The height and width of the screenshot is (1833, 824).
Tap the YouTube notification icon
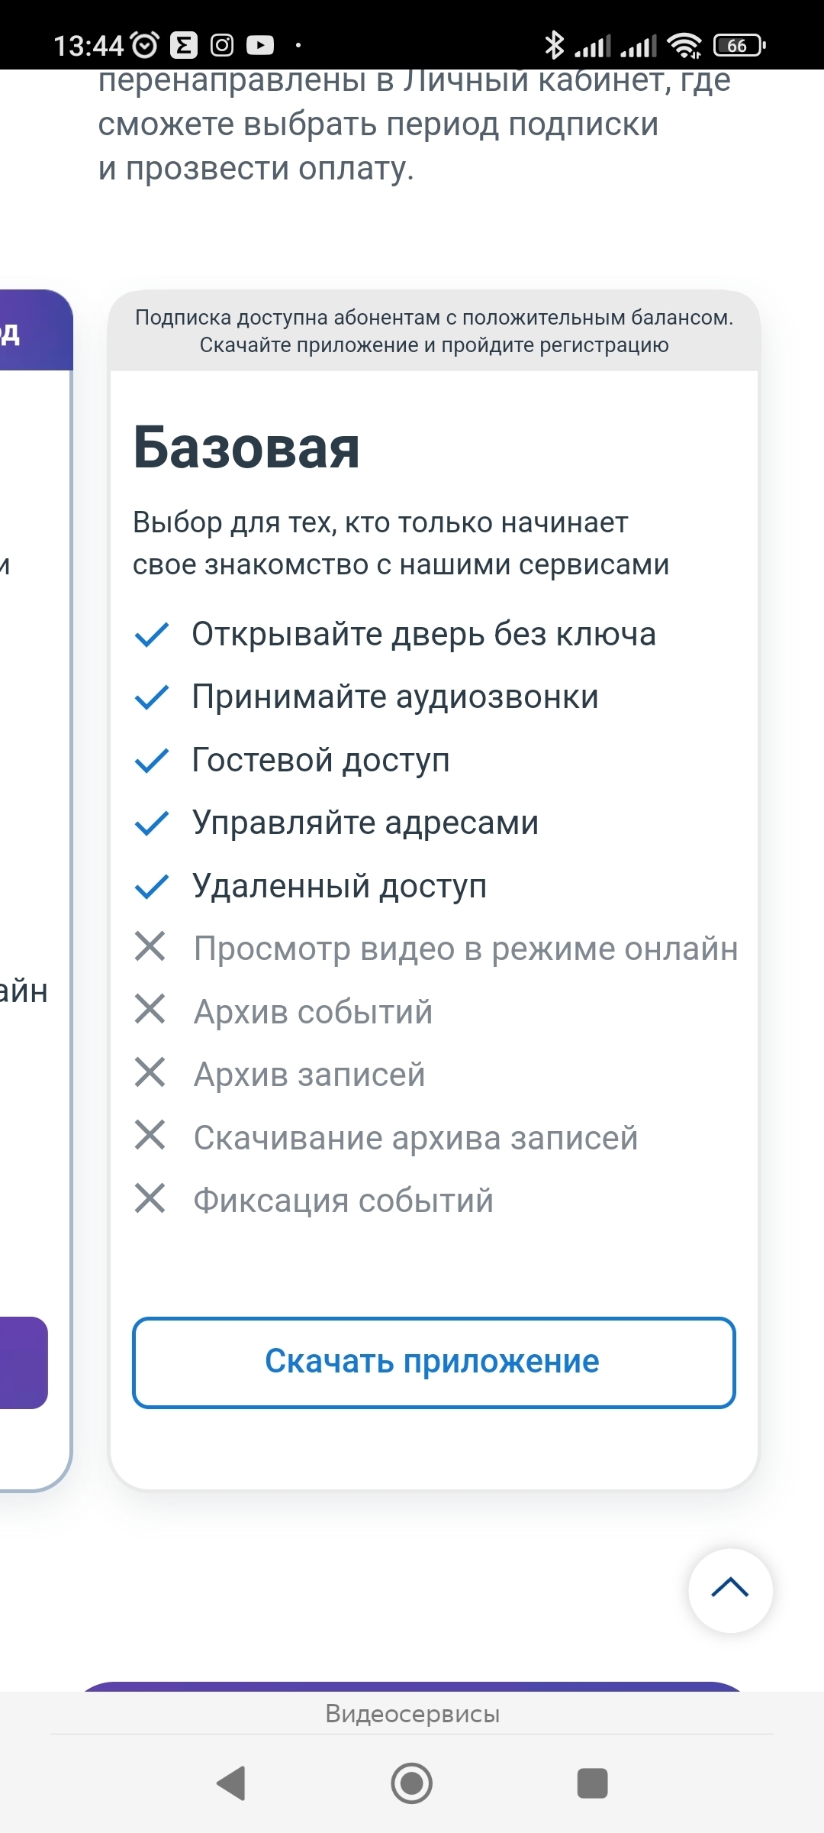tap(260, 46)
